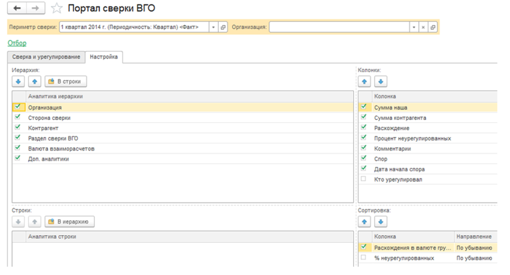The height and width of the screenshot is (275, 510).
Task: Click the forward navigation arrow
Action: 35,8
